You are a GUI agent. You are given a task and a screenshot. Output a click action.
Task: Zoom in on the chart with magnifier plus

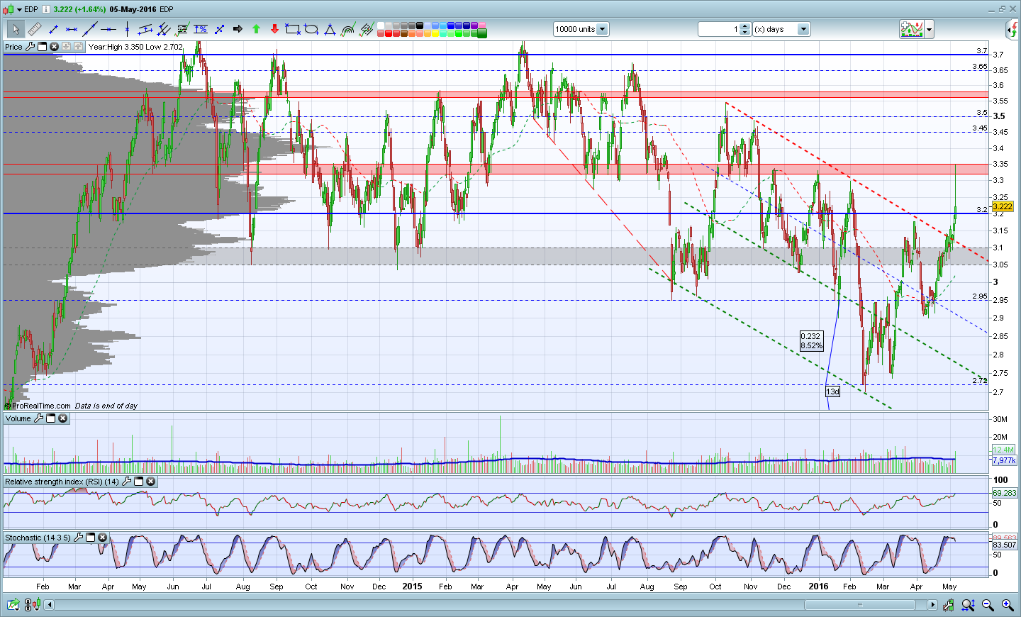tap(1007, 605)
